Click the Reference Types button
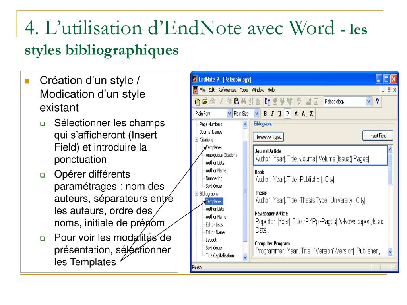The height and width of the screenshot is (305, 407). (x=268, y=137)
